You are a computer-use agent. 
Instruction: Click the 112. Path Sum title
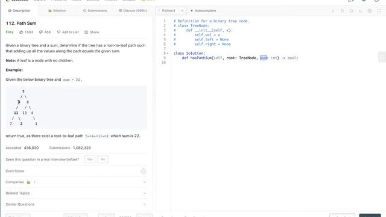coord(21,23)
